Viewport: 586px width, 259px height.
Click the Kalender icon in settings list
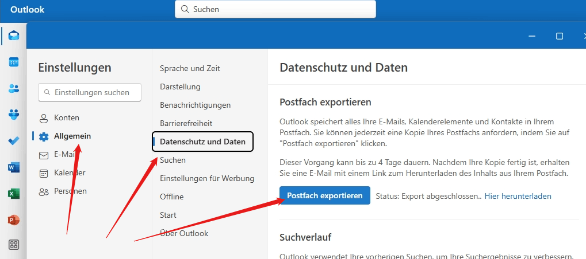coord(44,174)
